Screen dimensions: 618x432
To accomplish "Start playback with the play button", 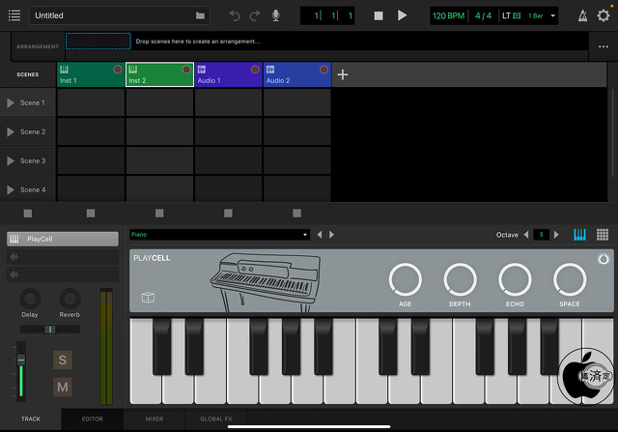I will (x=402, y=15).
